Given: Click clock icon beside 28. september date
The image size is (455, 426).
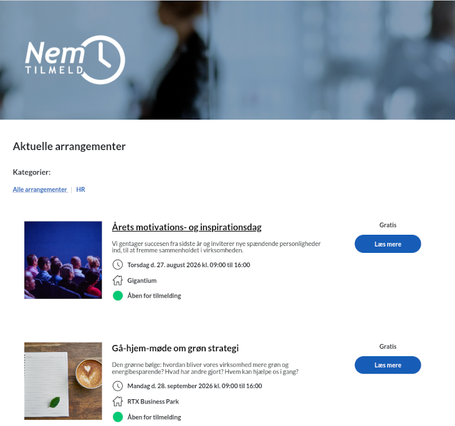Looking at the screenshot, I should (x=118, y=386).
